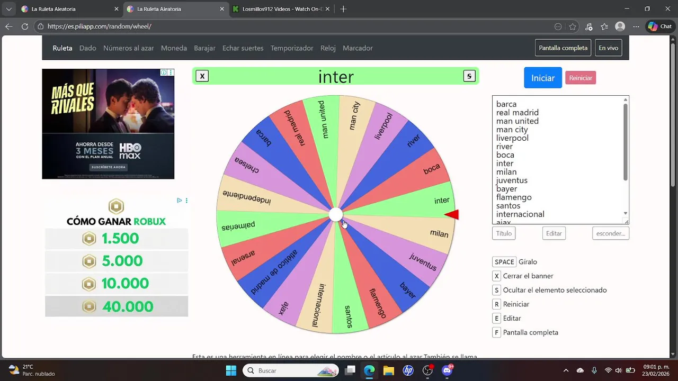Open the browser profile avatar
678x381 pixels.
620,26
